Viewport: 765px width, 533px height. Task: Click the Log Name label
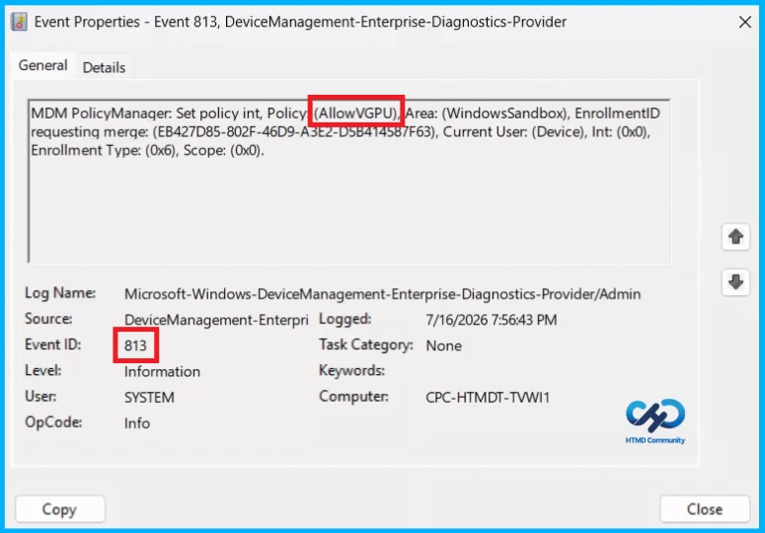click(x=60, y=293)
